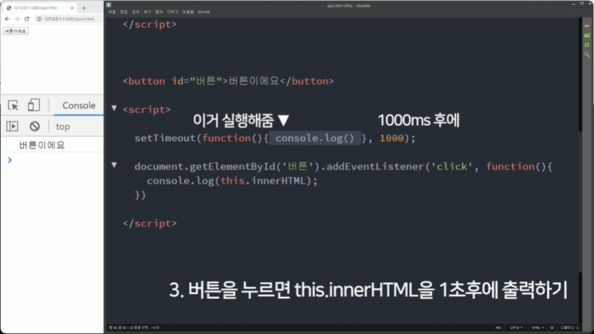Switch to the Console tab in DevTools
The image size is (594, 334).
pyautogui.click(x=79, y=105)
